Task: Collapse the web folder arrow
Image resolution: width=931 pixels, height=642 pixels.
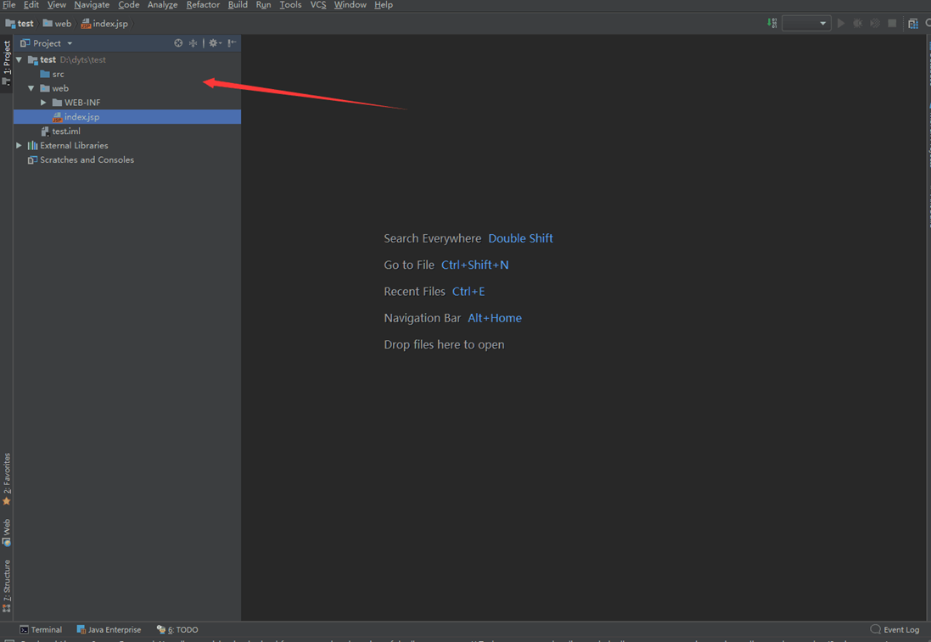Action: pos(31,88)
